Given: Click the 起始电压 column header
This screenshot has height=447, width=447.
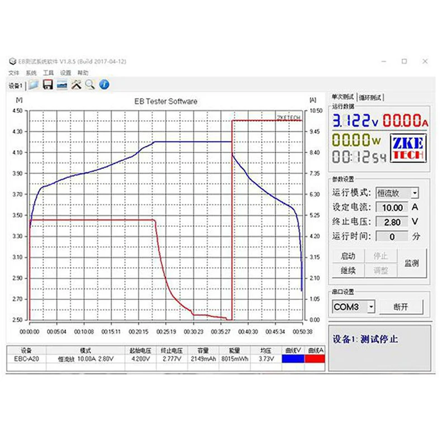Looking at the screenshot, I should pyautogui.click(x=140, y=350).
